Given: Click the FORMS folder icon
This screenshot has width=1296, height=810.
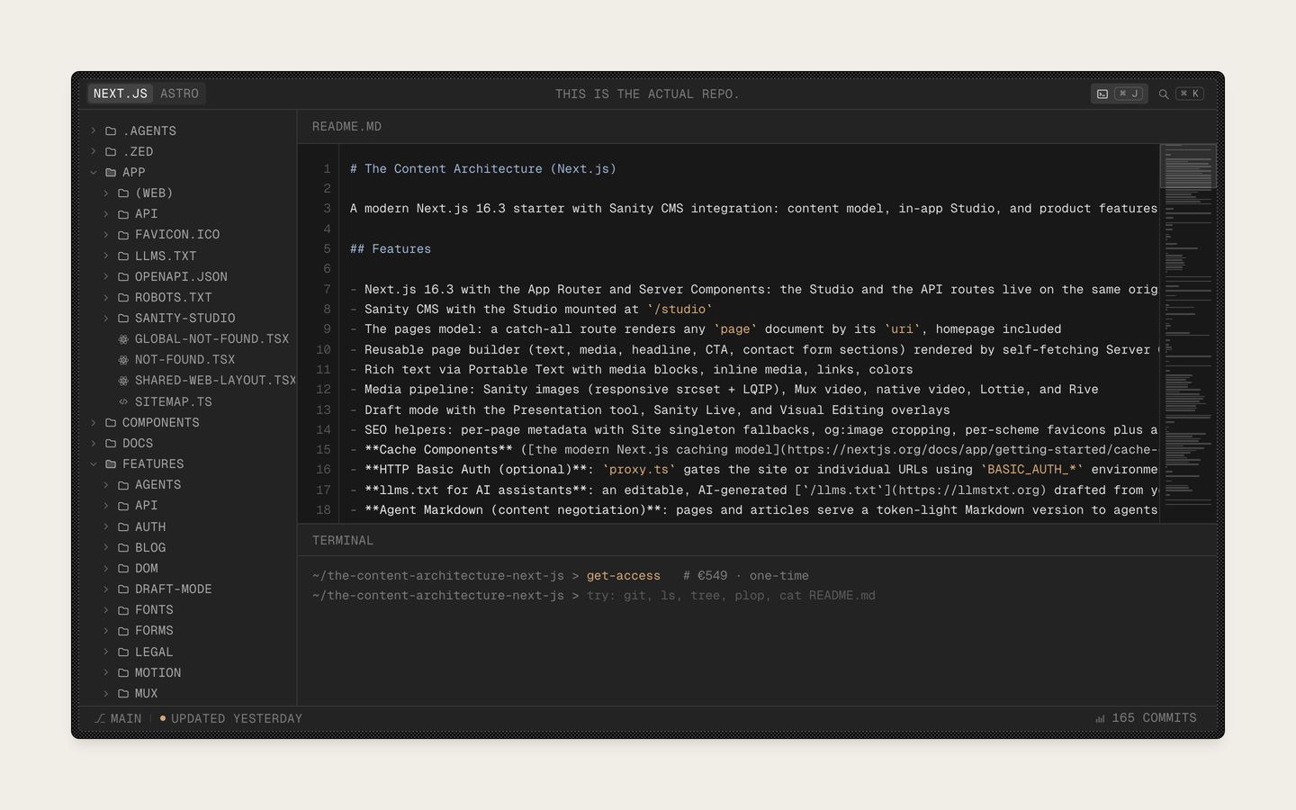Looking at the screenshot, I should (123, 630).
